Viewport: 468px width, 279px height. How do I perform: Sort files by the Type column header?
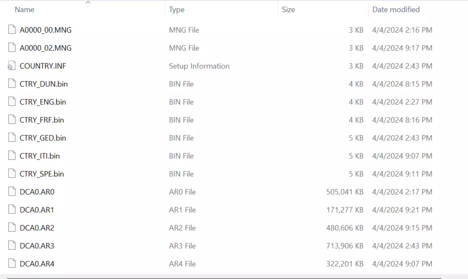tap(177, 10)
